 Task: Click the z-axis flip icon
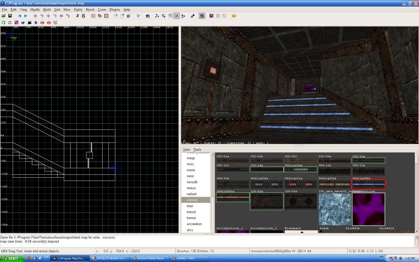click(61, 16)
